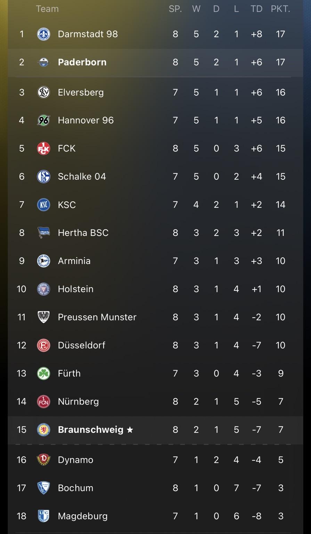Tap the Paderborn team logo
Image resolution: width=311 pixels, height=534 pixels.
[43, 62]
